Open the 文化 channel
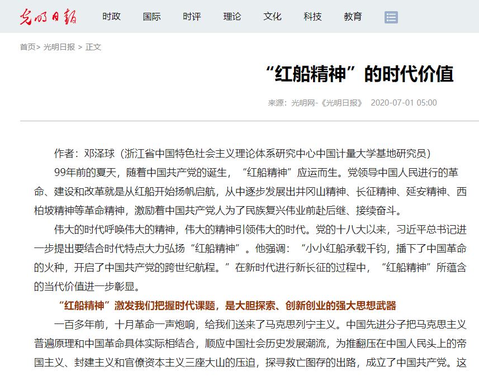This screenshot has width=479, height=376. click(272, 17)
